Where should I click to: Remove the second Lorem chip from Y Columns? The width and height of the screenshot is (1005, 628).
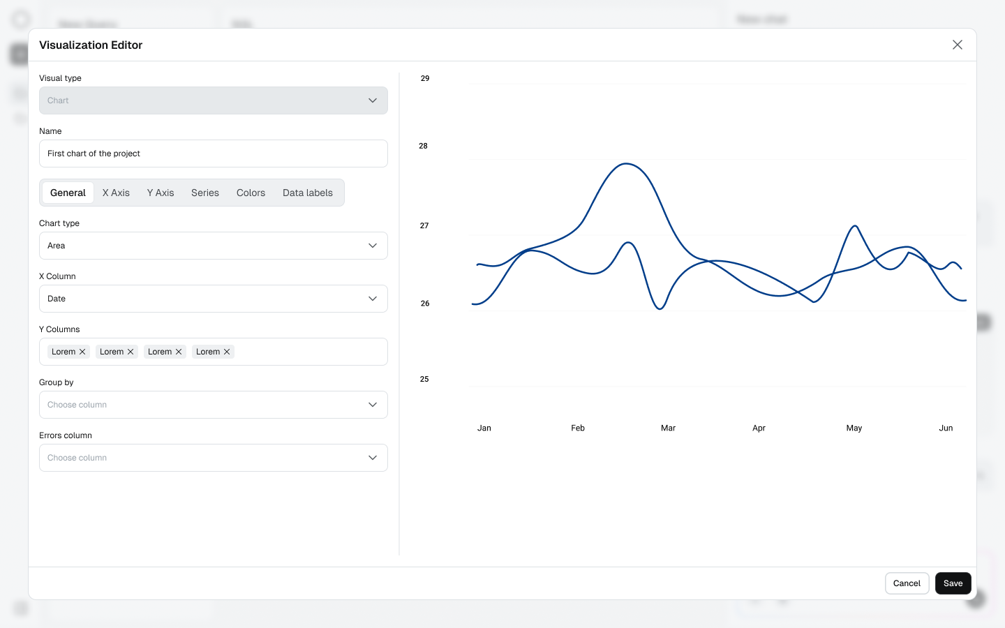click(x=131, y=352)
